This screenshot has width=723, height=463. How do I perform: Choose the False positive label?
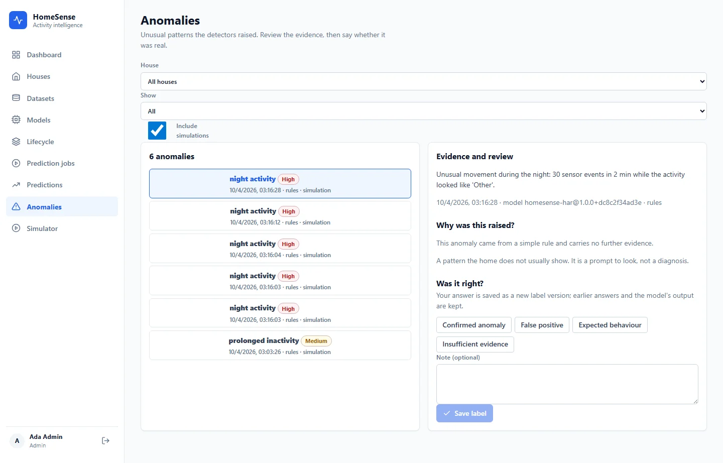[x=542, y=325]
